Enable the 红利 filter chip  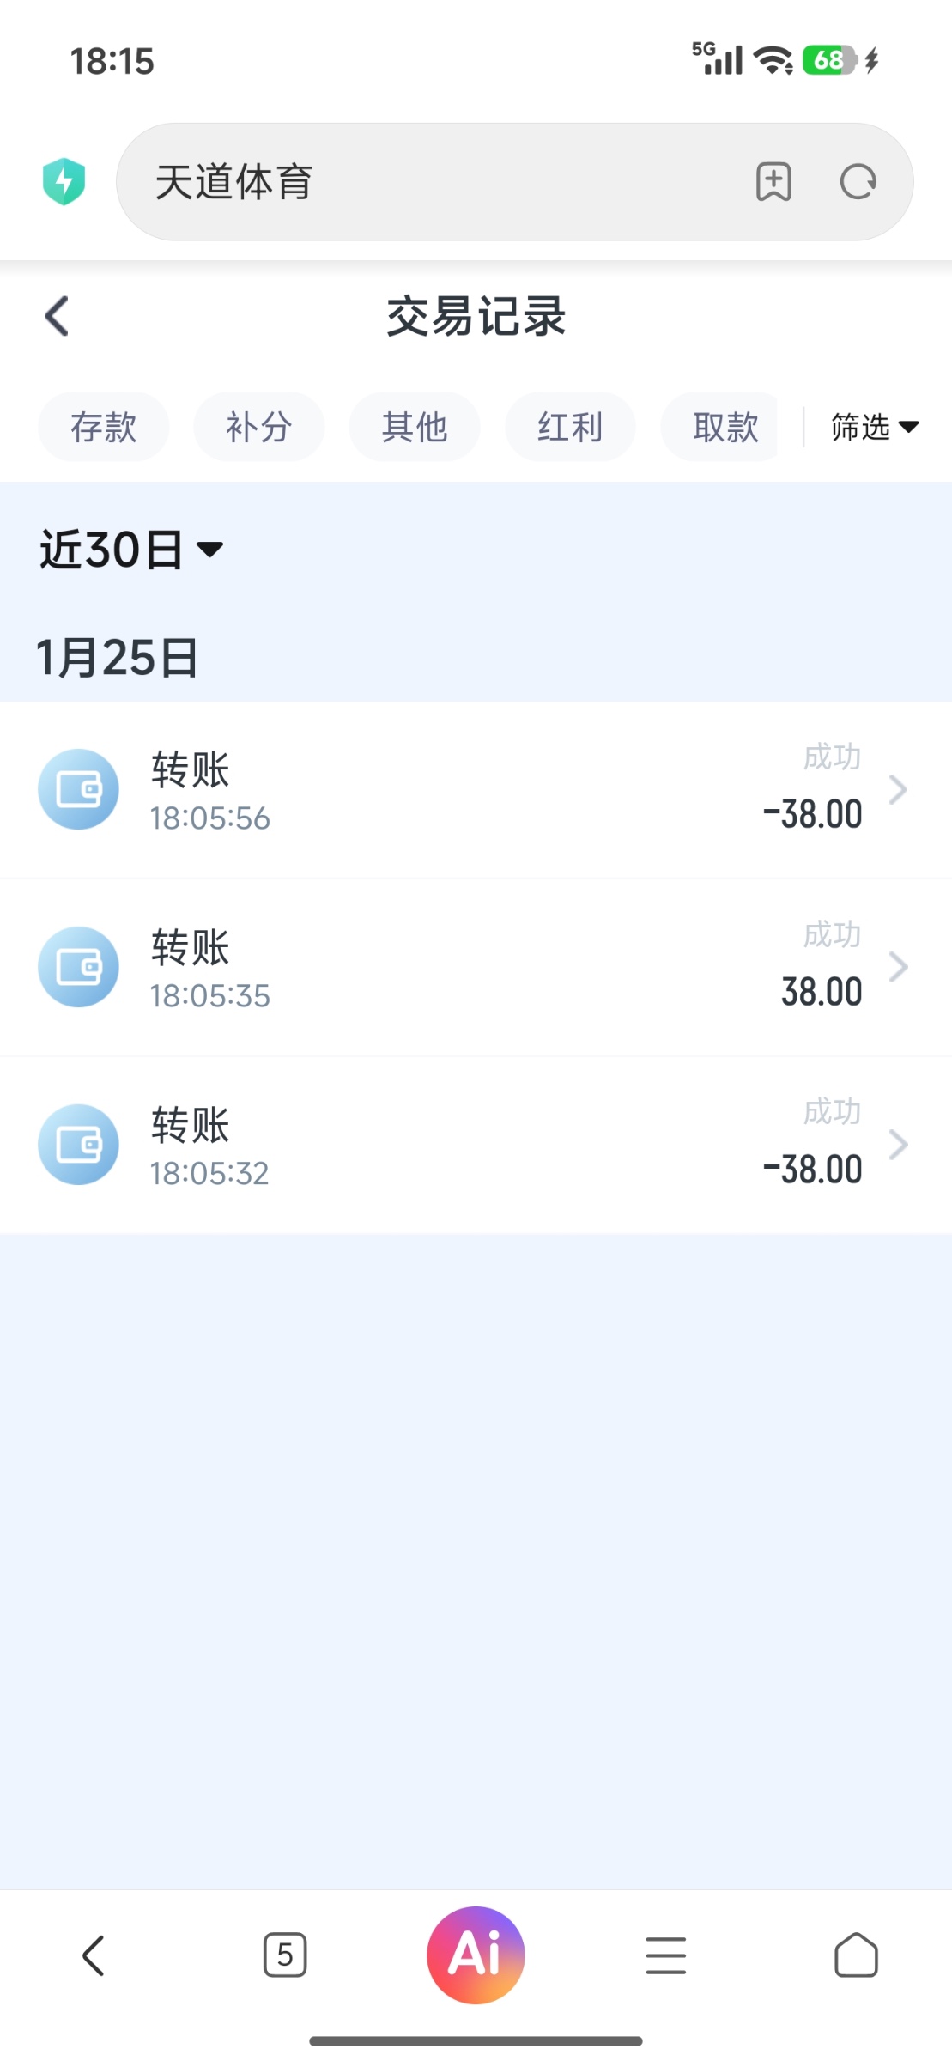570,427
